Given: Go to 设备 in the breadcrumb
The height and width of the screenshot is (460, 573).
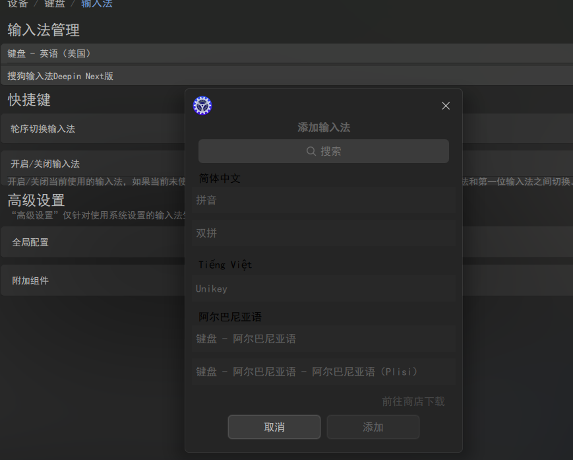Looking at the screenshot, I should click(x=18, y=4).
